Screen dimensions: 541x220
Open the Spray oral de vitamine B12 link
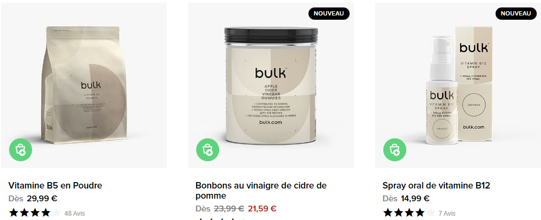pyautogui.click(x=436, y=185)
